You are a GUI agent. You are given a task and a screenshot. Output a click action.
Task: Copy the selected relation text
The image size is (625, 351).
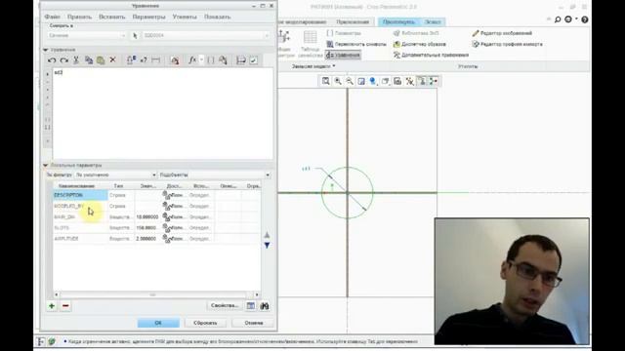(x=89, y=60)
